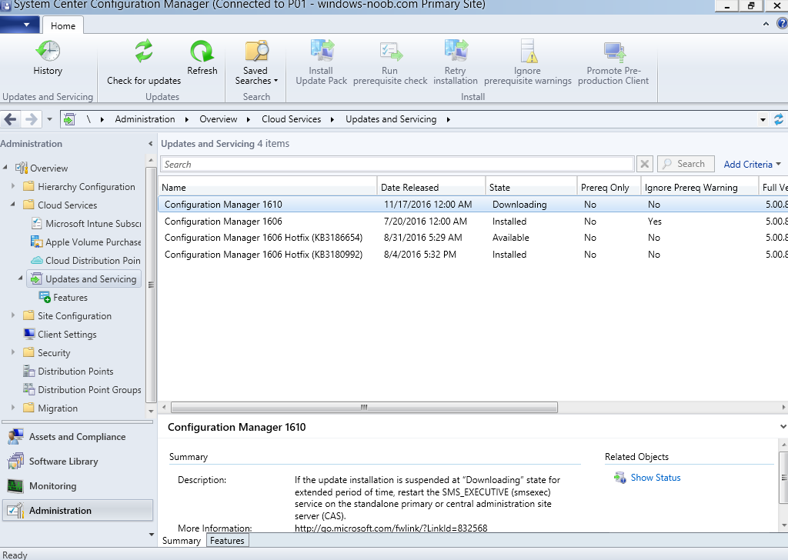
Task: Open address bar path dropdown
Action: [x=763, y=119]
